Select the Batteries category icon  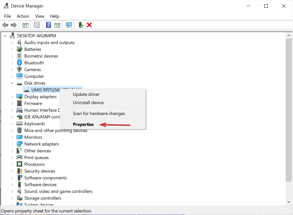(x=20, y=49)
